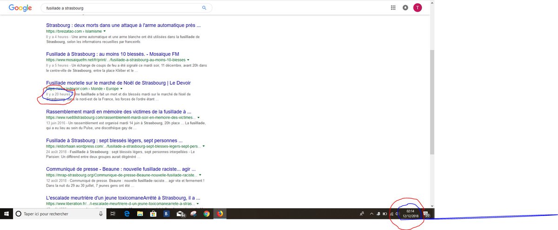The width and height of the screenshot is (558, 230).
Task: Click the '12 août 2018' snippet date
Action: click(56, 181)
